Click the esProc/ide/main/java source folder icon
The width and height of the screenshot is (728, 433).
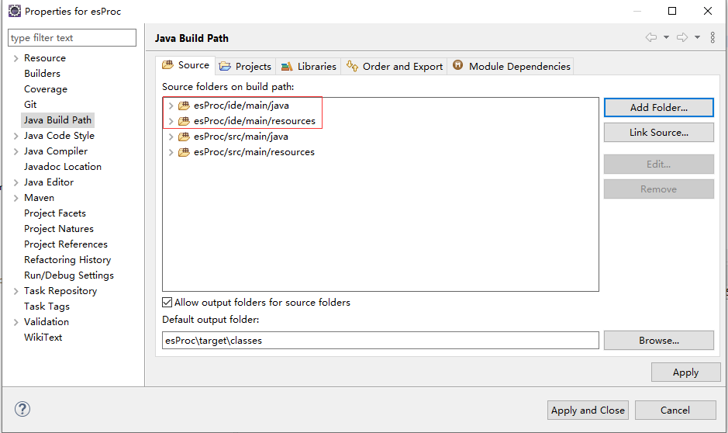tap(184, 106)
